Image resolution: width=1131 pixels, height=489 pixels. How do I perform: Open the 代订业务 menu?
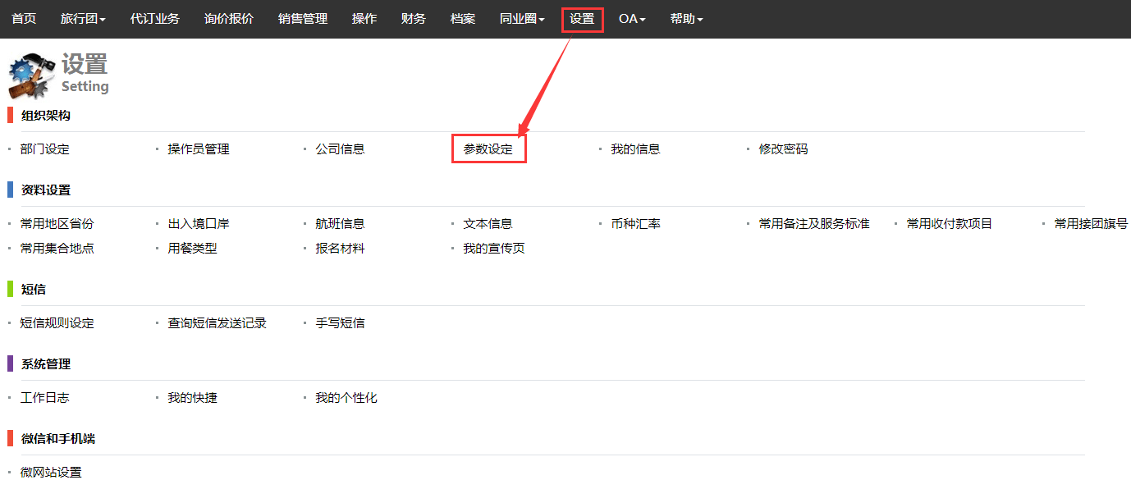click(x=155, y=18)
